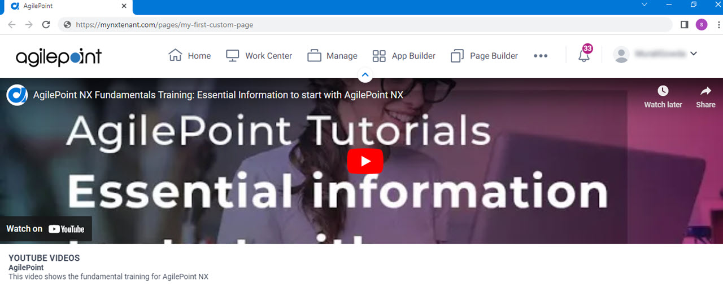Open the Manage menu item
723x284 pixels.
click(332, 56)
